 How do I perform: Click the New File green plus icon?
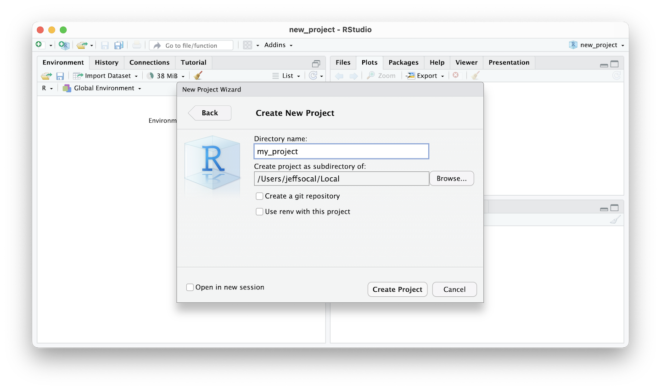[39, 45]
